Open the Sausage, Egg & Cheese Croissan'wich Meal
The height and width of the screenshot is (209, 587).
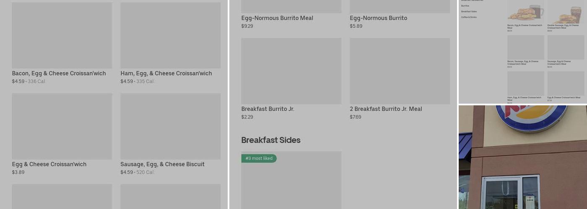point(566,47)
